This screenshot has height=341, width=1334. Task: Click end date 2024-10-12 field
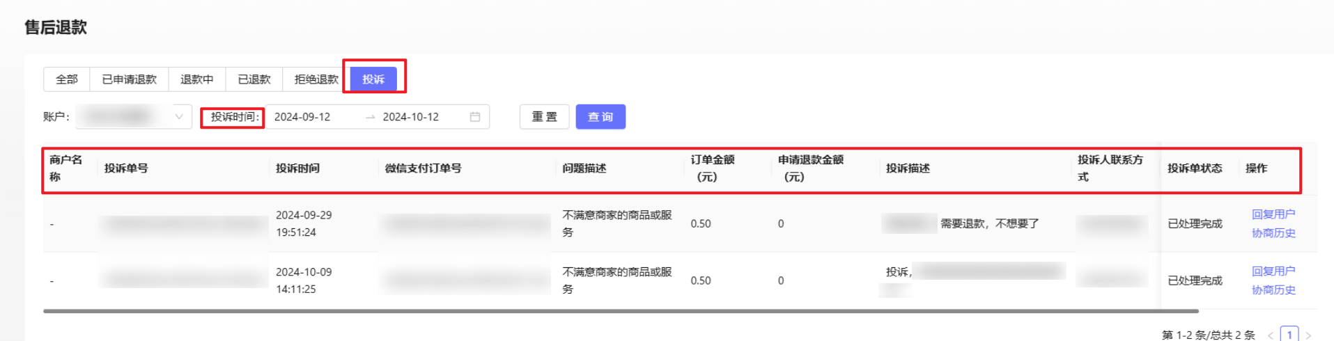411,117
